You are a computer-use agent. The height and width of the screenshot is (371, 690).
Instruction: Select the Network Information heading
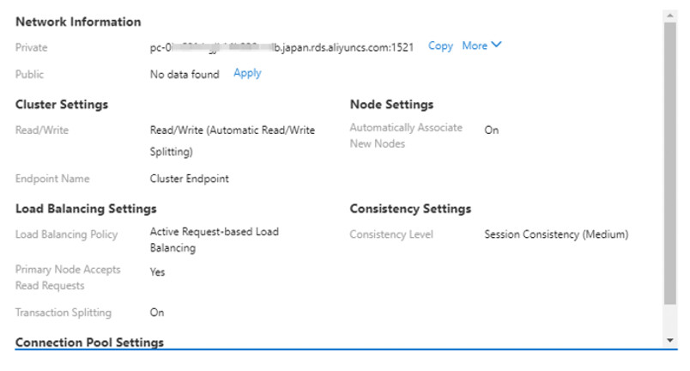point(78,21)
